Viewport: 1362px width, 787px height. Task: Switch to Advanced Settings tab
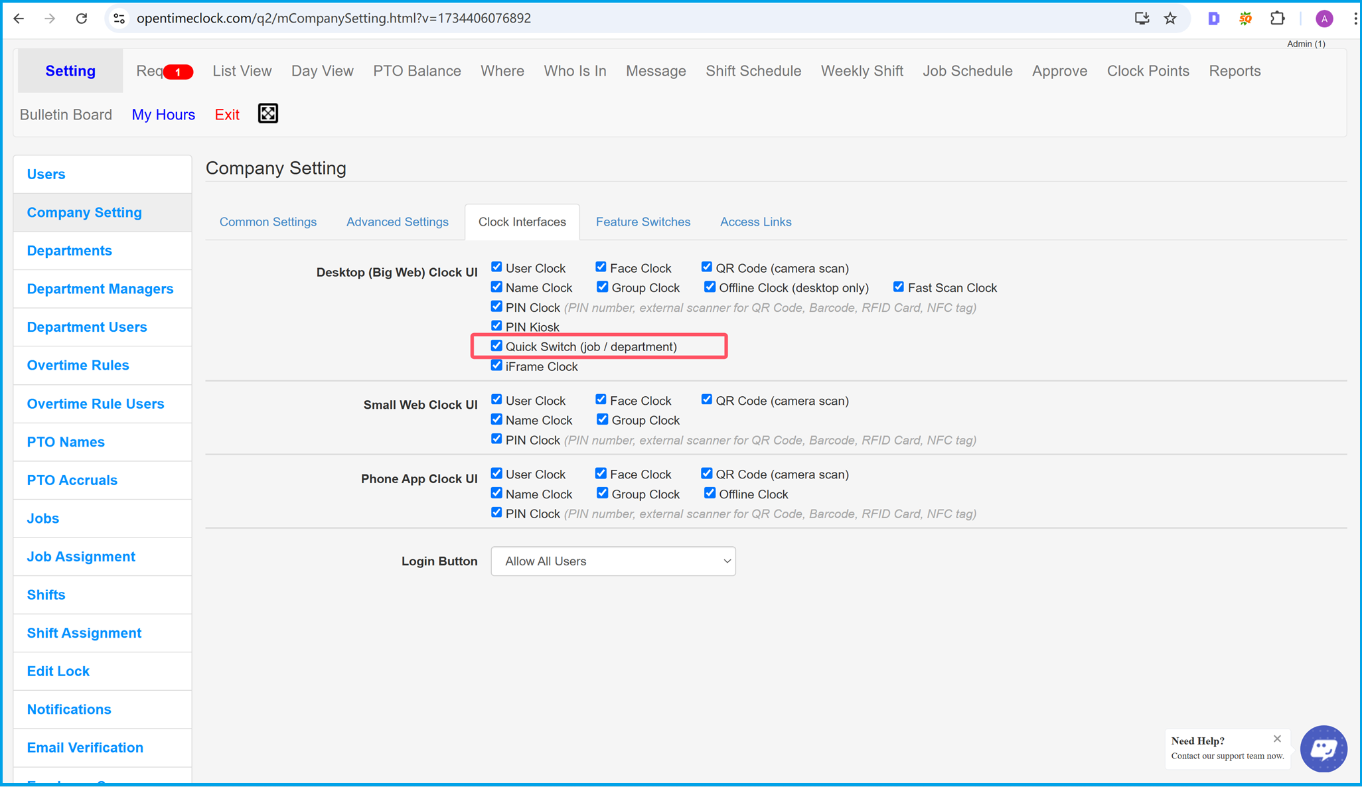click(x=398, y=222)
